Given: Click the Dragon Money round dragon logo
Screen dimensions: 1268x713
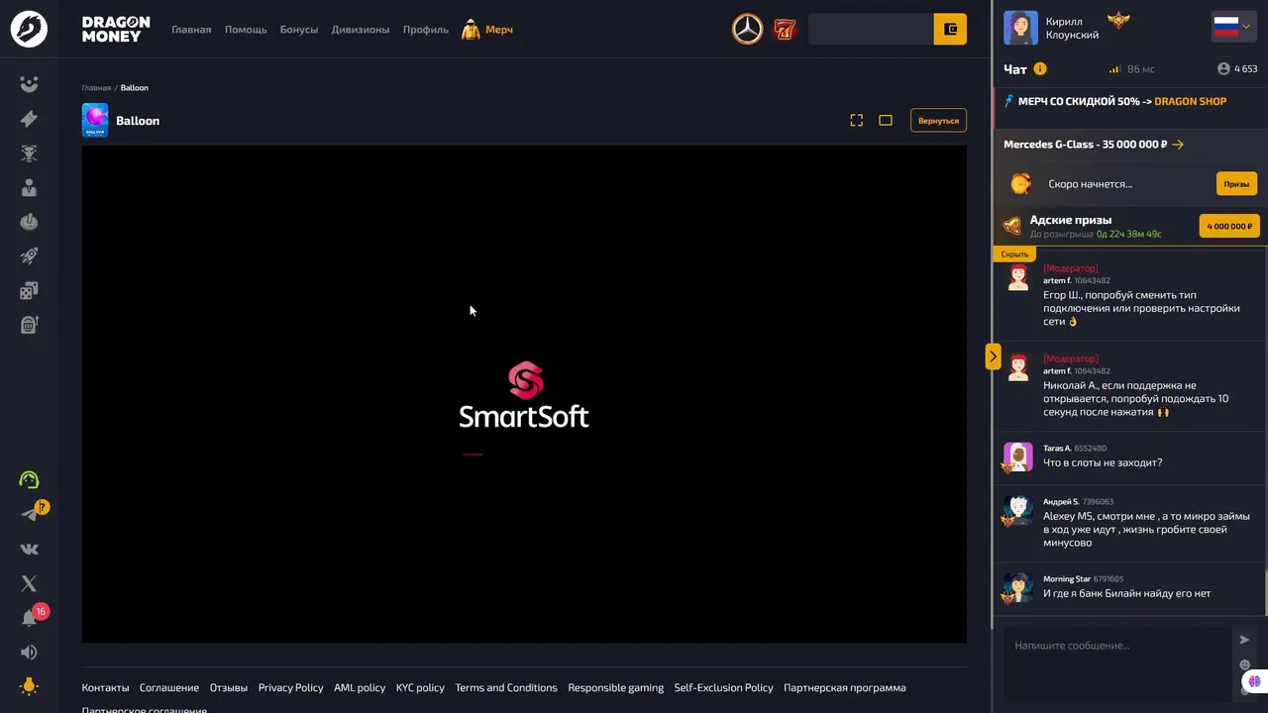Looking at the screenshot, I should 29,29.
